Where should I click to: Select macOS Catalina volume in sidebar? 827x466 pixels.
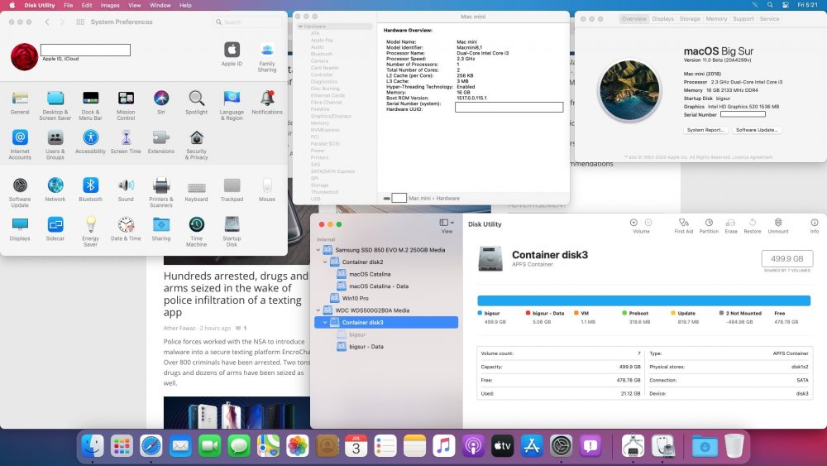[x=370, y=274]
